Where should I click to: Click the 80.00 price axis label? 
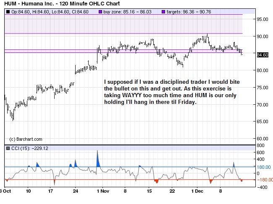262,70
